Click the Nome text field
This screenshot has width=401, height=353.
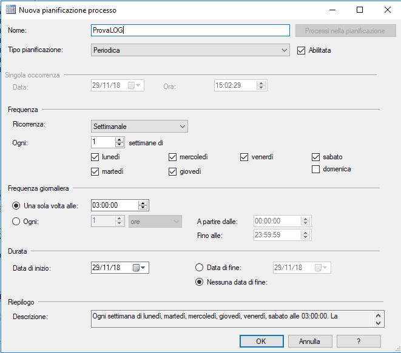click(190, 30)
